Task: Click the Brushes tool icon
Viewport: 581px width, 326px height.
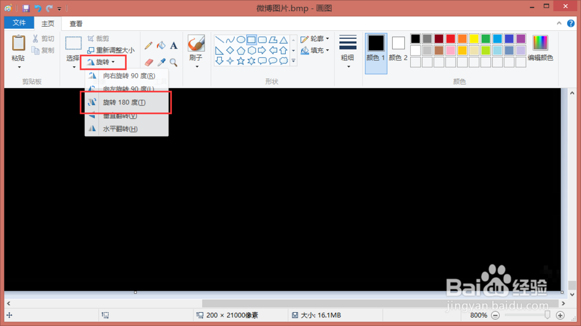Action: 196,44
